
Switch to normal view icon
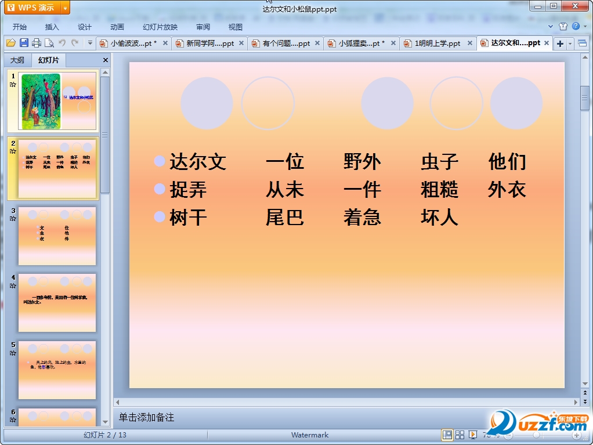click(x=447, y=435)
